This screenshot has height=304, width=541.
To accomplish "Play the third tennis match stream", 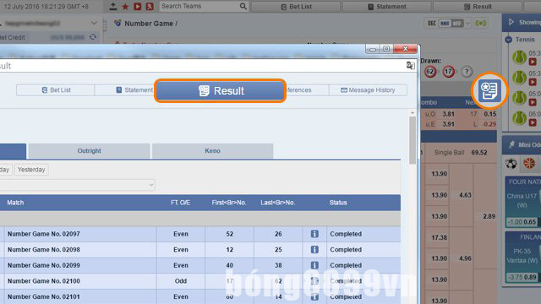I will pos(533,102).
